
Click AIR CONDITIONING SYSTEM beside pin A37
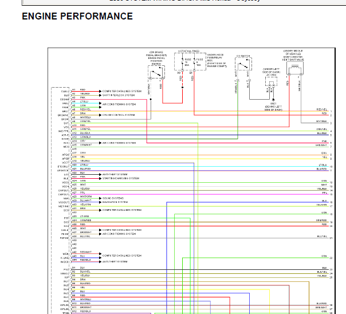[x=119, y=234]
